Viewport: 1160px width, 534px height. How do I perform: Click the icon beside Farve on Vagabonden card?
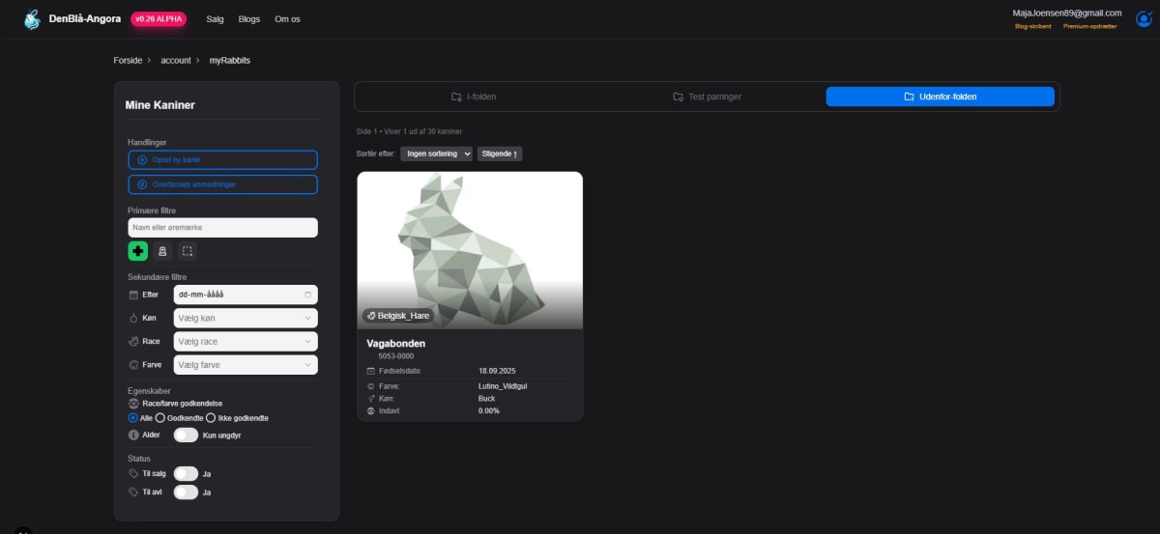[x=371, y=386]
